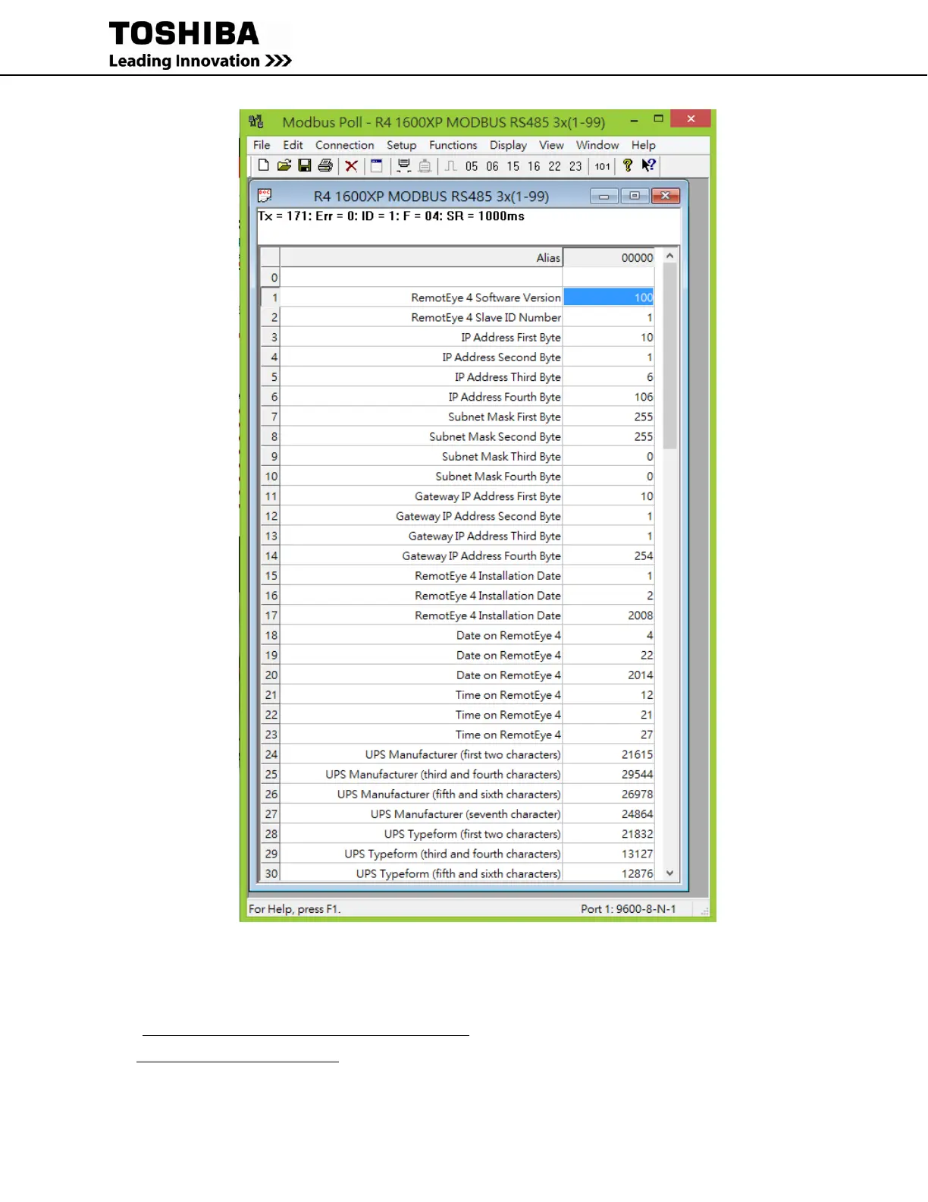Click the child window document icon
This screenshot has height=1202, width=928.
pyautogui.click(x=265, y=196)
